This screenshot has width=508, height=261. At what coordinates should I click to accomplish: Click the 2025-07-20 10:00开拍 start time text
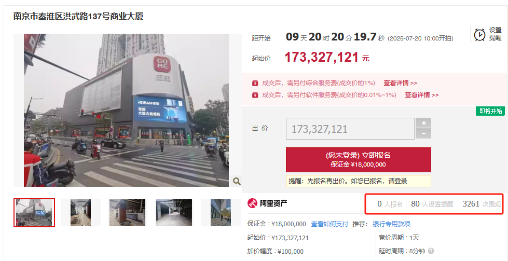tap(420, 38)
